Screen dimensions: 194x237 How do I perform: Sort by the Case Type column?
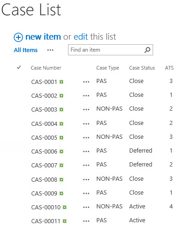point(108,68)
